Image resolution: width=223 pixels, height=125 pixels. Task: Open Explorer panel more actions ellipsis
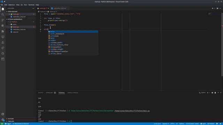[33, 8]
